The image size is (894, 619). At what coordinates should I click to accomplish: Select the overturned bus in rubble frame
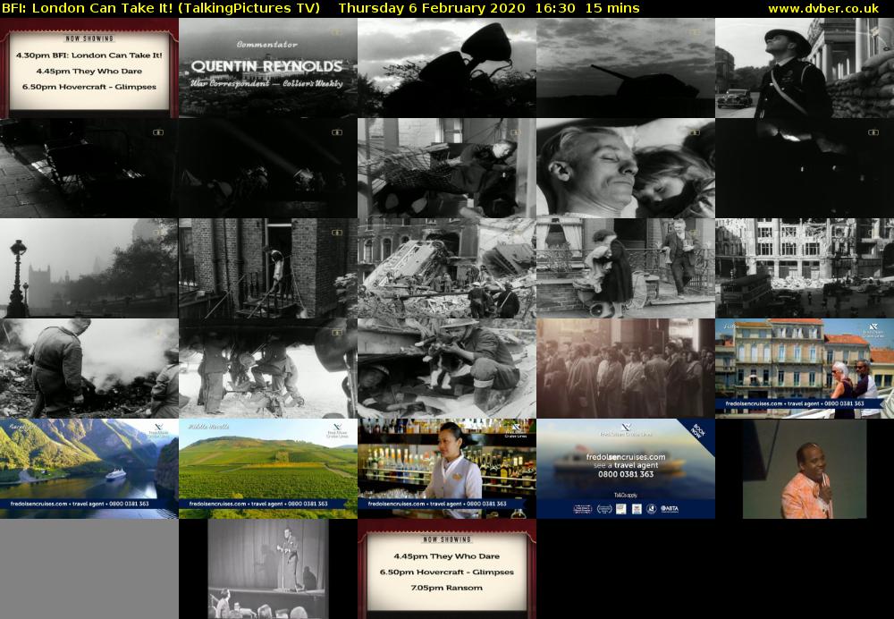(x=447, y=268)
